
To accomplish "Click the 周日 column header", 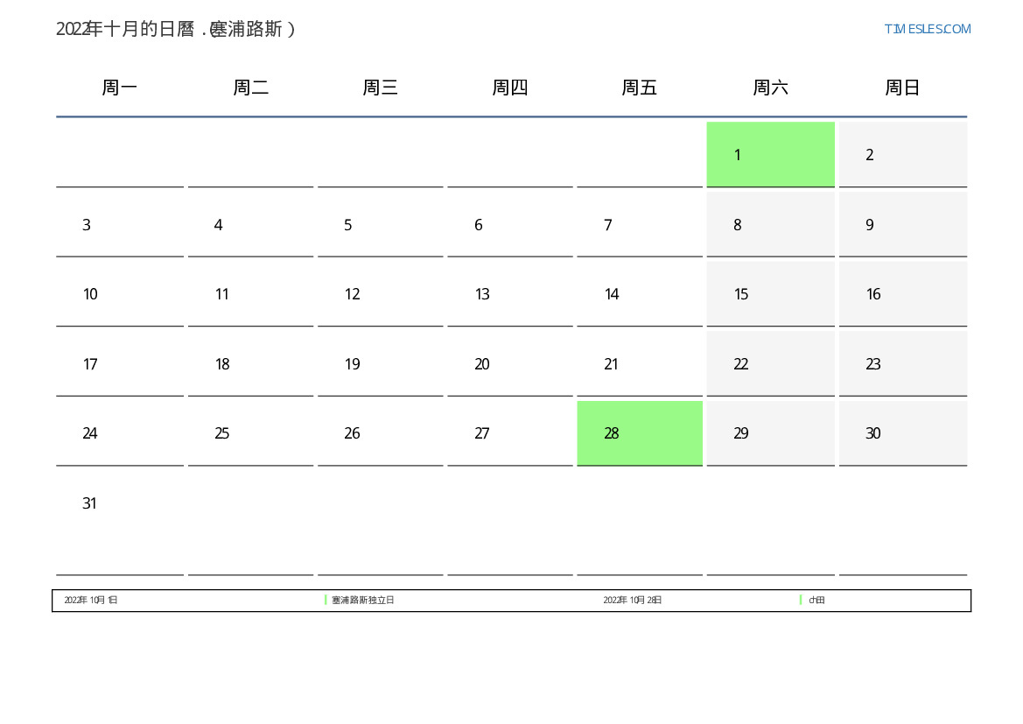I will point(902,88).
